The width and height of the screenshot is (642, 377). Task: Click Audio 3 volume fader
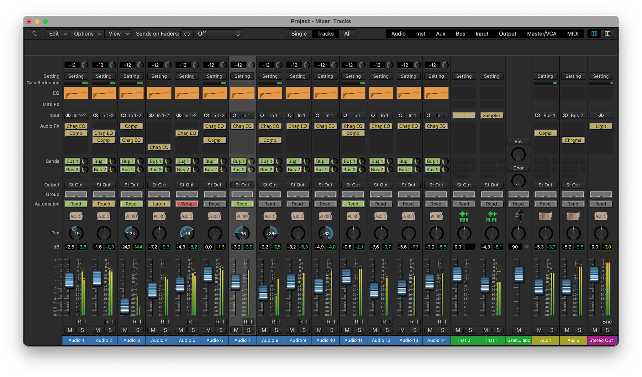tap(125, 305)
